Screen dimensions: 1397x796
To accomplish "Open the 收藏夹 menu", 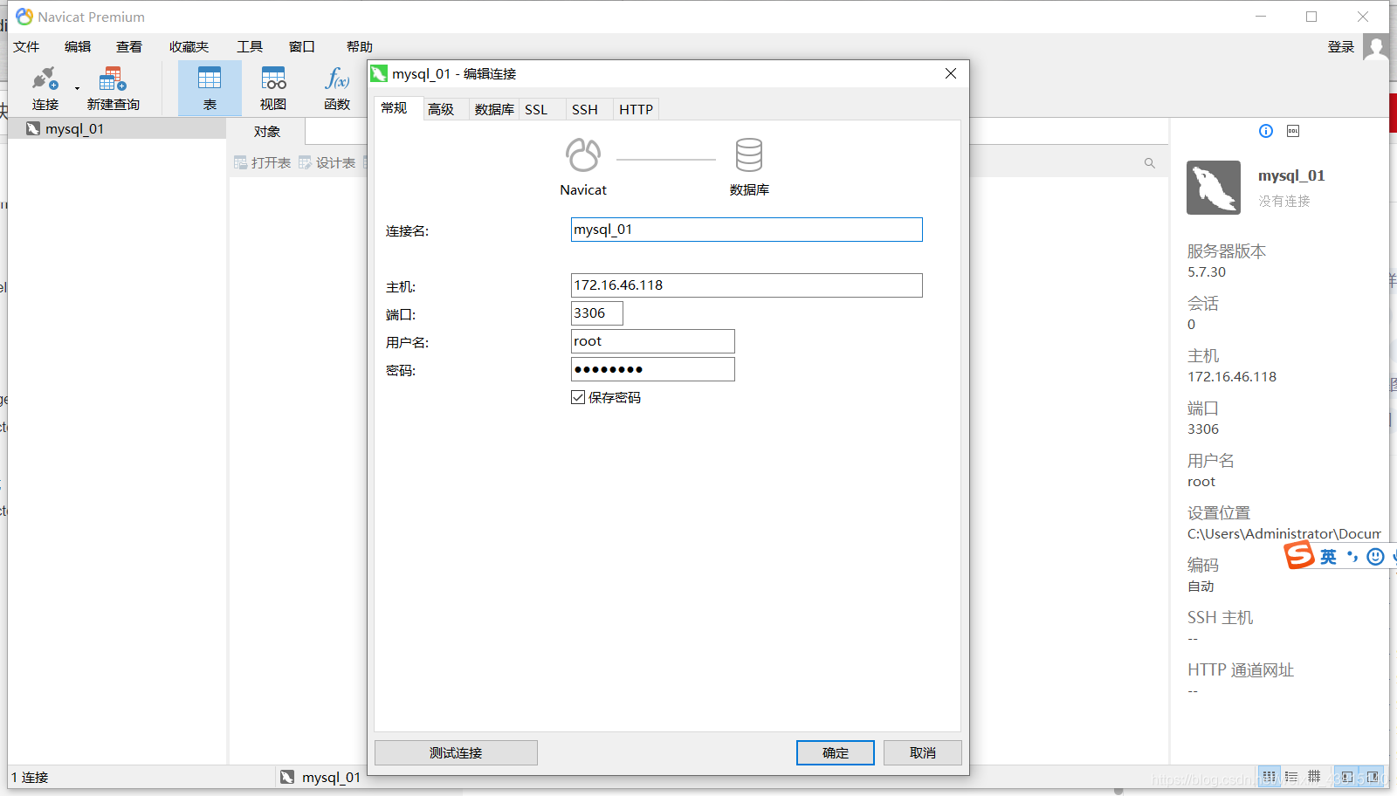I will pos(189,47).
